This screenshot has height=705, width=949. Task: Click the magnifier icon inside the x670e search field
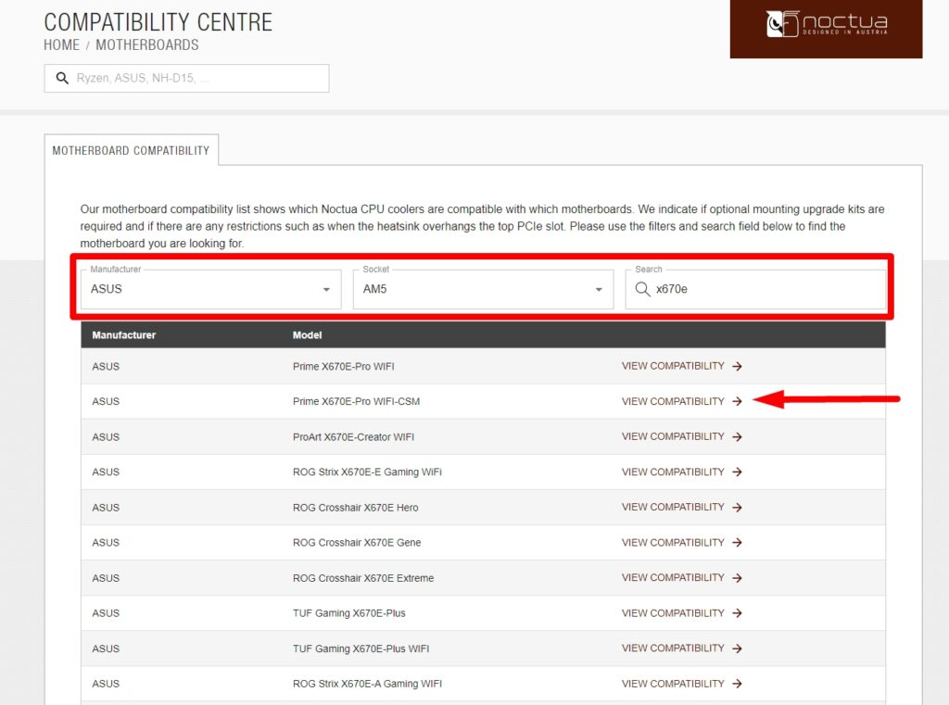pyautogui.click(x=643, y=289)
